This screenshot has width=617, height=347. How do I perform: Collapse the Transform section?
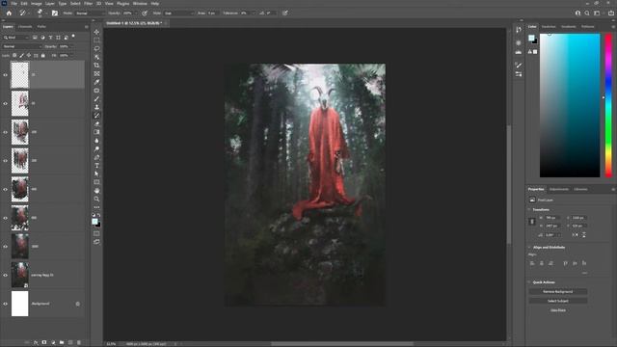tap(529, 210)
